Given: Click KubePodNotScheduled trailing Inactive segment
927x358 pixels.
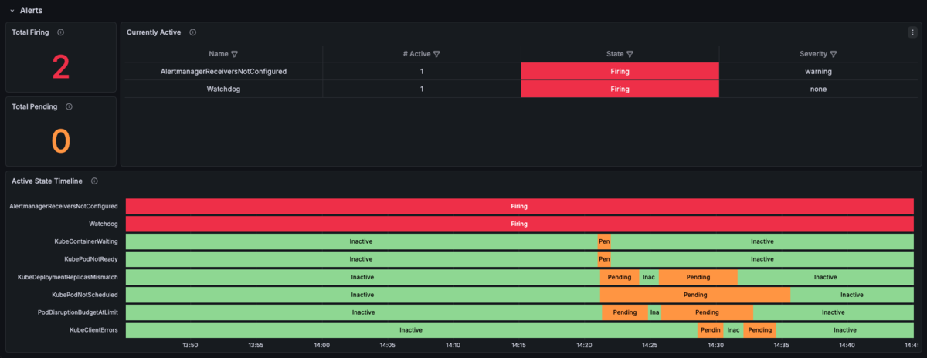Looking at the screenshot, I should [x=852, y=295].
